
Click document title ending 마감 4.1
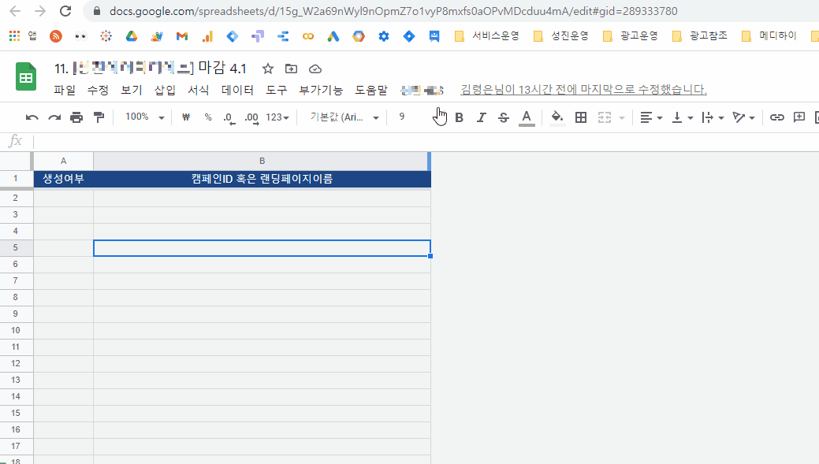pyautogui.click(x=150, y=68)
